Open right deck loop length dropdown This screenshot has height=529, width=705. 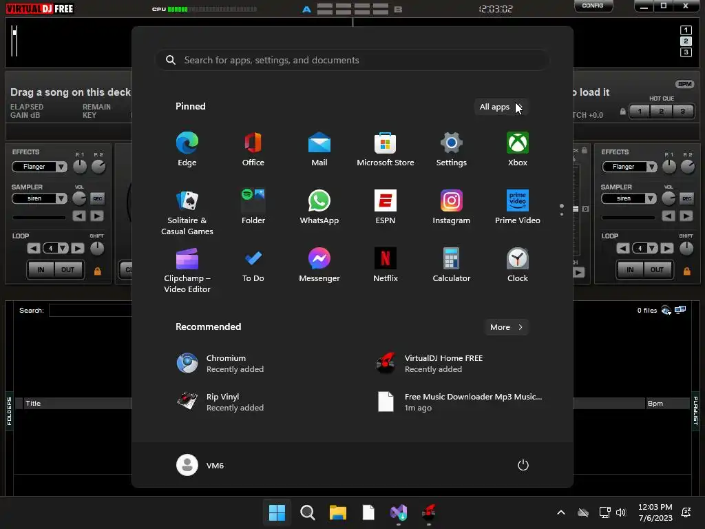point(652,248)
